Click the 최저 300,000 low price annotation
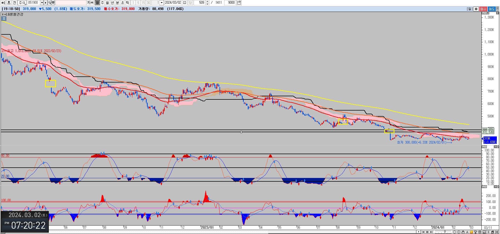Screen dimensions: 500x234 point(424,142)
